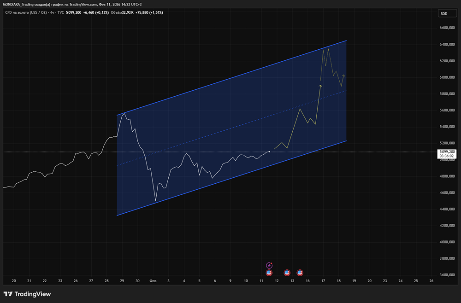
Task: Open the middle US flag economic event
Action: (x=287, y=273)
